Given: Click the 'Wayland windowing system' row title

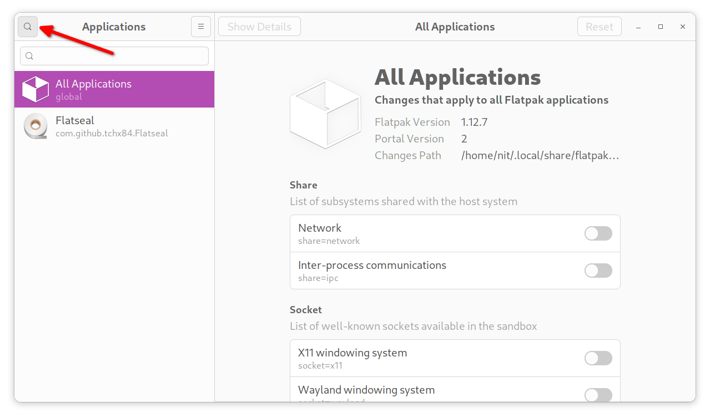Looking at the screenshot, I should [x=366, y=390].
